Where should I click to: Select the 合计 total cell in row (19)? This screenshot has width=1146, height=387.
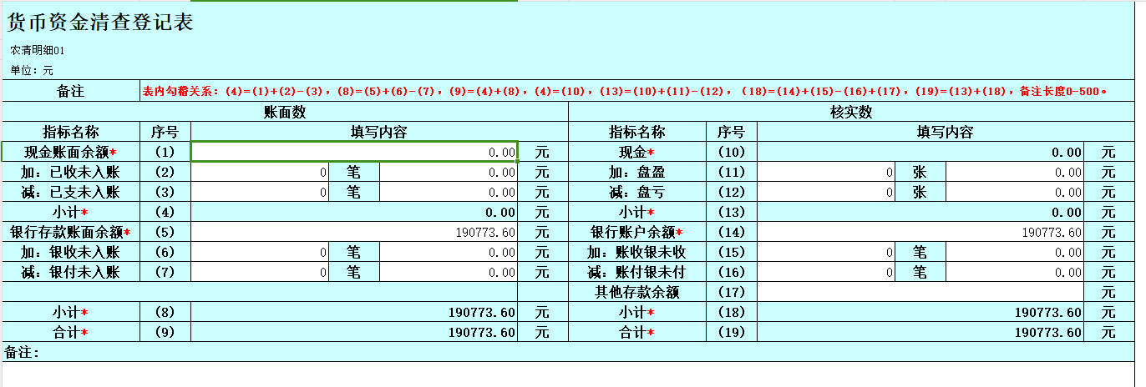pyautogui.click(x=920, y=332)
